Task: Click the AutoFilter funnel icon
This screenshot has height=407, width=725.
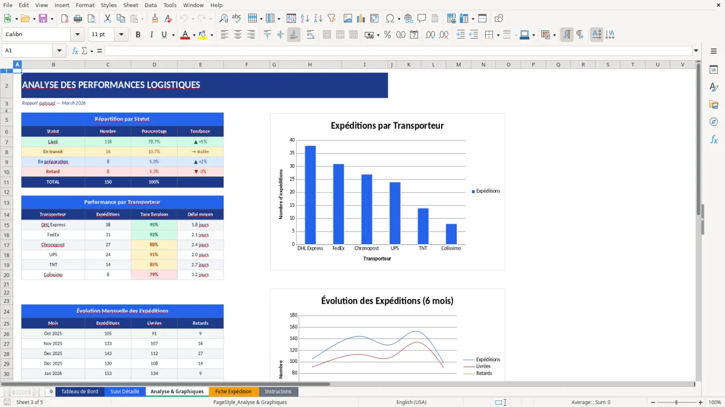Action: [333, 19]
